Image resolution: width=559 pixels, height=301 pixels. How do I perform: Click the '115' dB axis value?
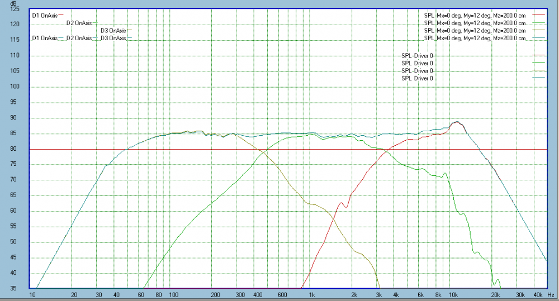click(15, 40)
